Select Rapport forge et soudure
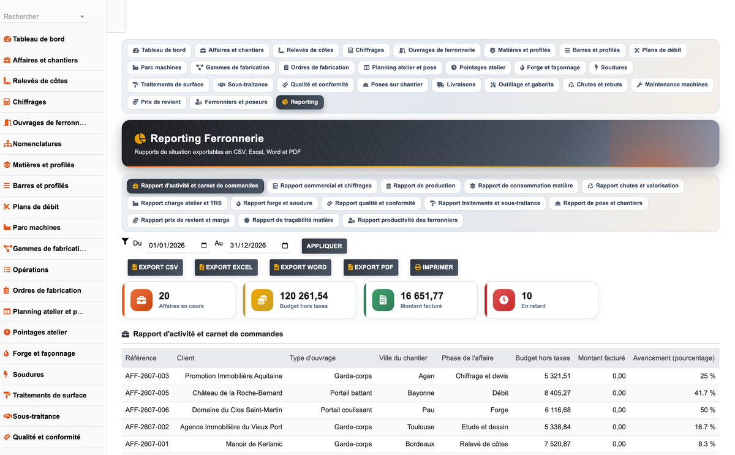Viewport: 735px width, 455px height. (x=274, y=203)
